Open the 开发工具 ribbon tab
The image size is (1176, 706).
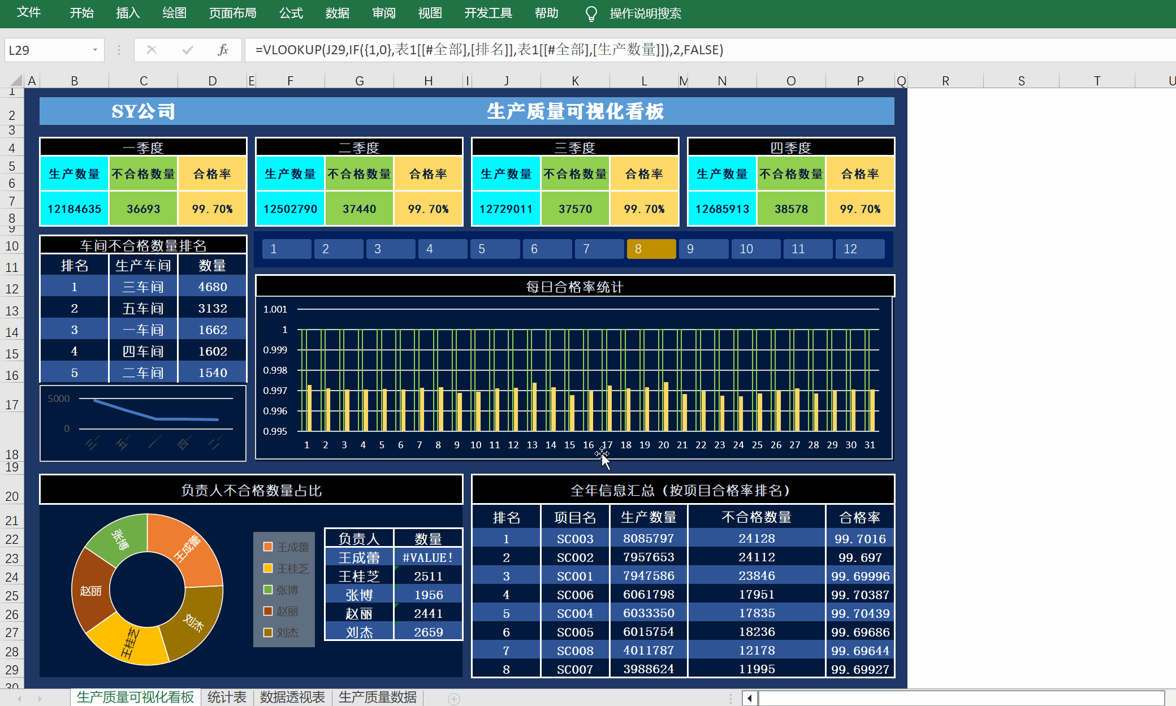488,12
